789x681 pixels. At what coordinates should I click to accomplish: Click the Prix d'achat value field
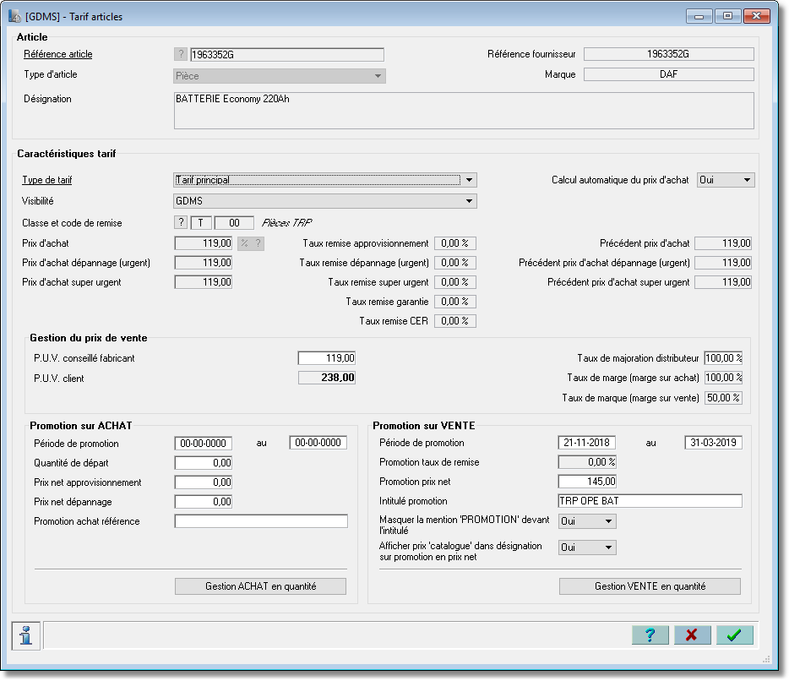point(204,243)
